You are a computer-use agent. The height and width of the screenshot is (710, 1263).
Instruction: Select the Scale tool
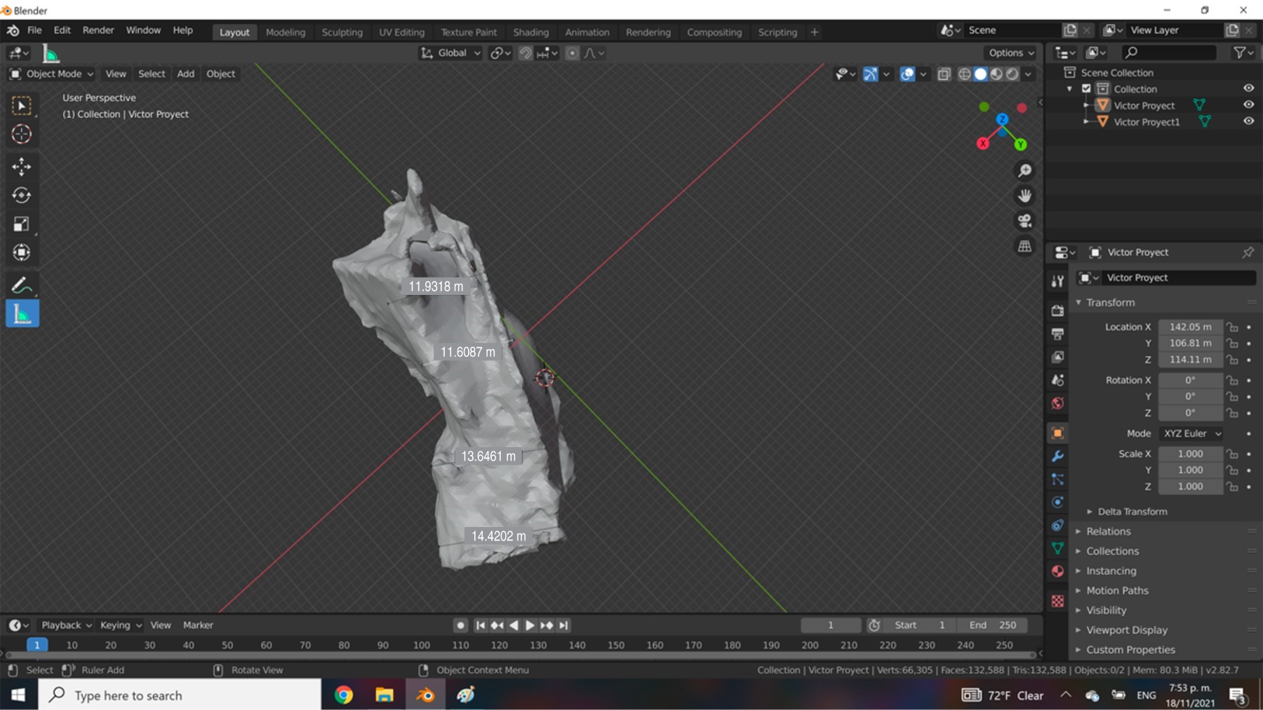pyautogui.click(x=21, y=224)
